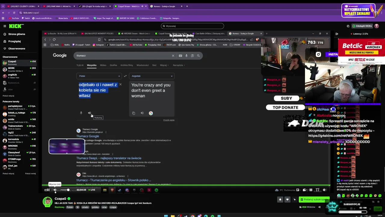
Task: Open Polski source language dropdown in stream
Action: coord(99,76)
